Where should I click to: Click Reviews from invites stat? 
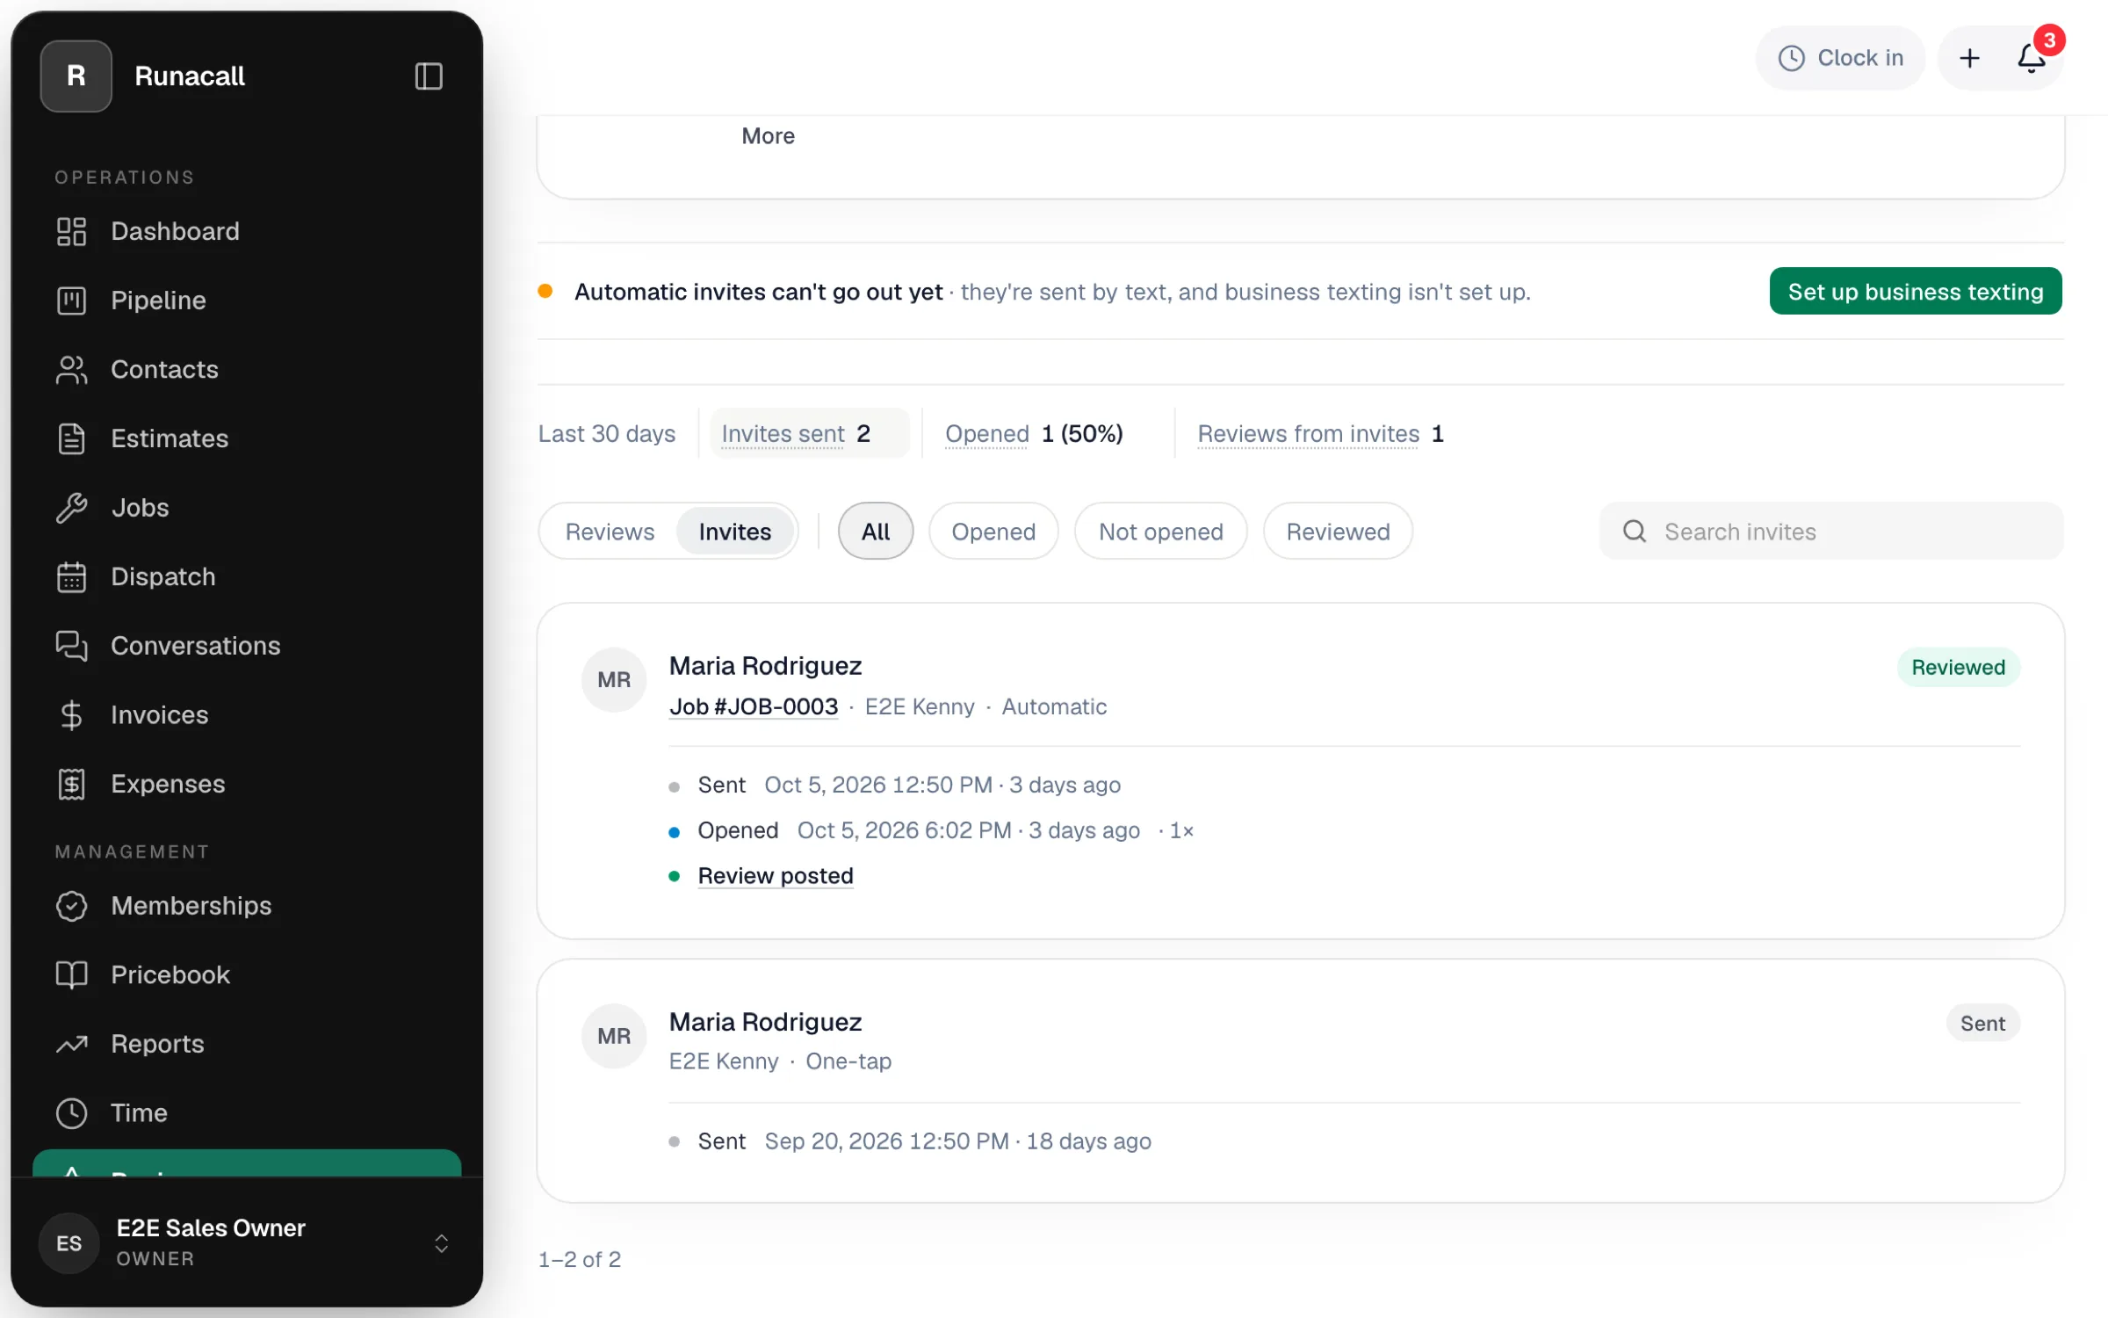[1321, 433]
